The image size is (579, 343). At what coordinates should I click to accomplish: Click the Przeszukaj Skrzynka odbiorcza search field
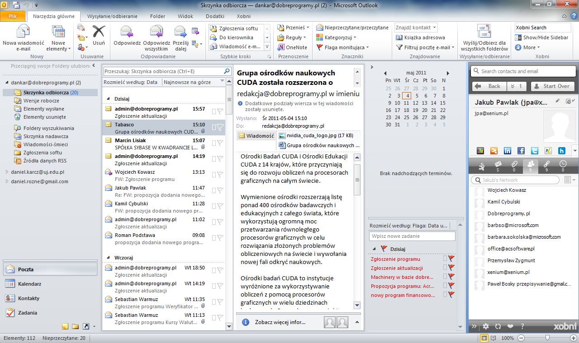coord(167,71)
